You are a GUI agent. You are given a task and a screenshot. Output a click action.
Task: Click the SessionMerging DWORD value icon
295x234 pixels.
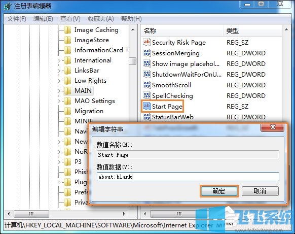click(x=146, y=53)
